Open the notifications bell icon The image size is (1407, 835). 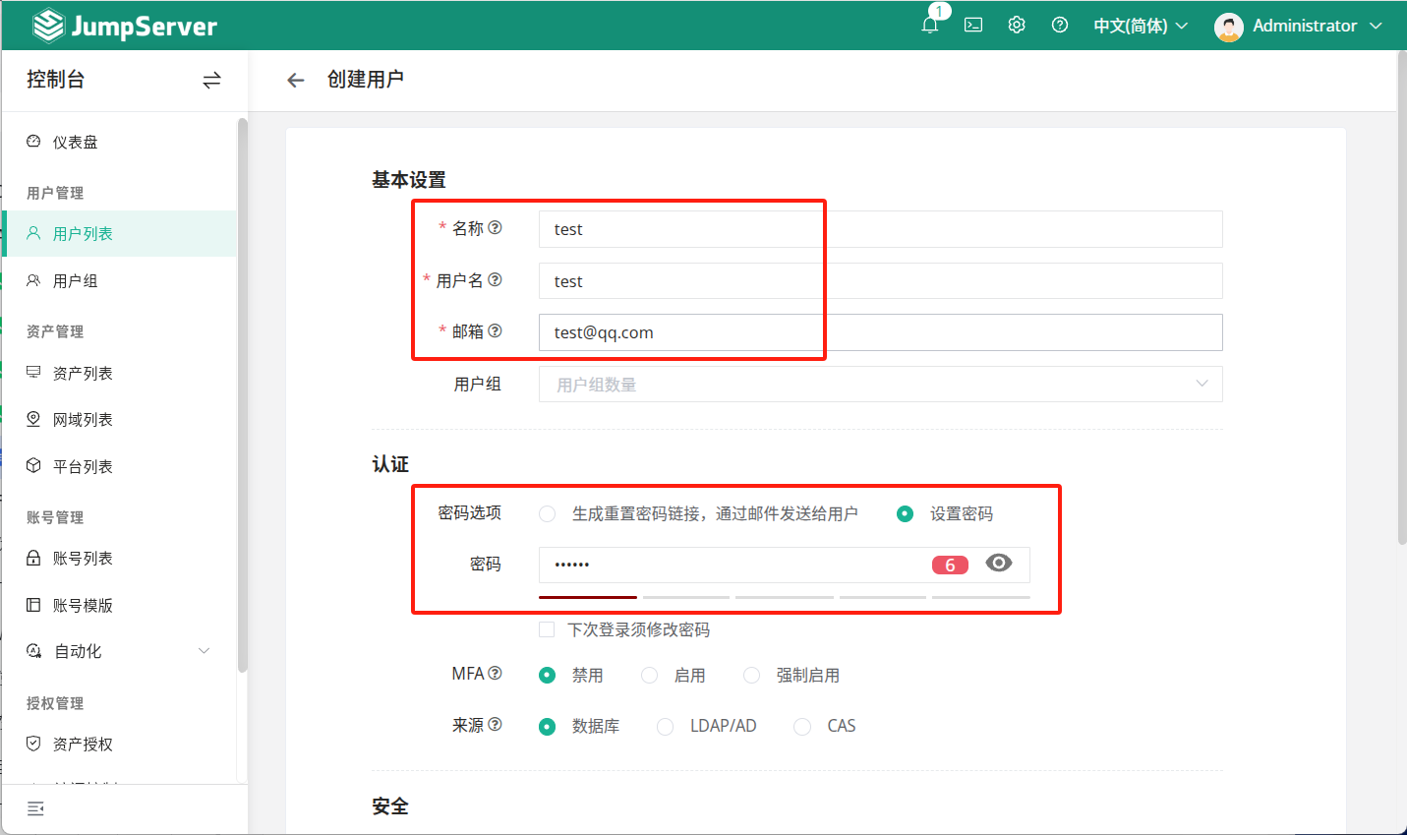929,26
